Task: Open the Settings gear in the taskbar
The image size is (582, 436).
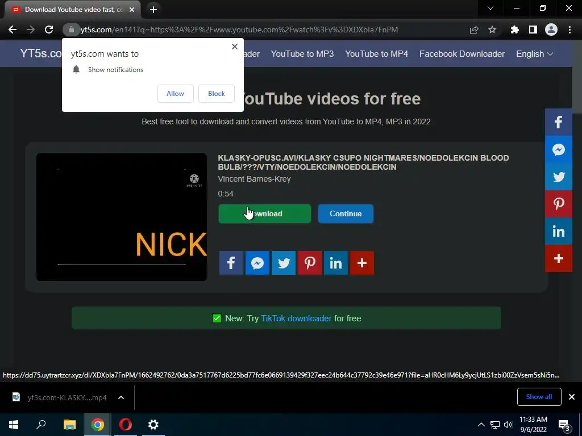Action: 153,425
